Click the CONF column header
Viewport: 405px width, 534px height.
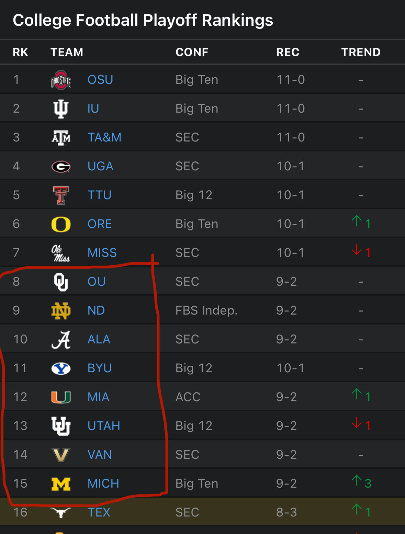pyautogui.click(x=192, y=52)
